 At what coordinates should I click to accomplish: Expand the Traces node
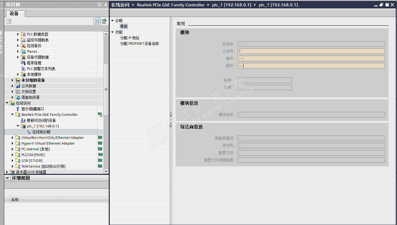[x=18, y=51]
